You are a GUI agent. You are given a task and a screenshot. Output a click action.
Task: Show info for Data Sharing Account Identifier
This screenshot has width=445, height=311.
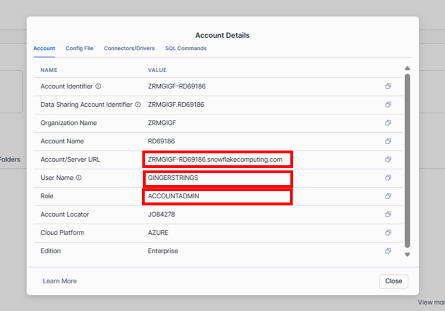pyautogui.click(x=138, y=104)
